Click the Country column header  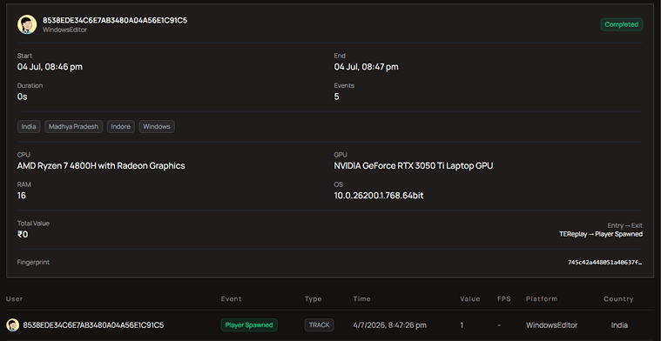coord(618,299)
